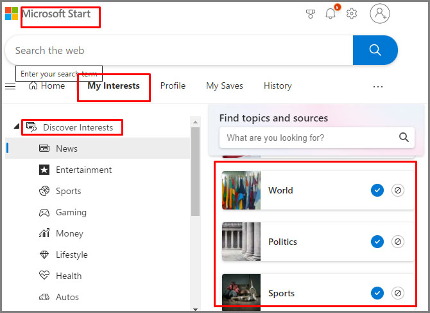This screenshot has width=430, height=313.
Task: Focus the Search the web field
Action: [179, 50]
